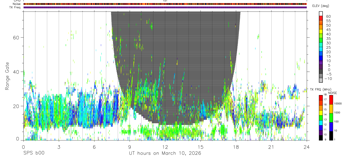Click x-axis tick label '24'

307,147
